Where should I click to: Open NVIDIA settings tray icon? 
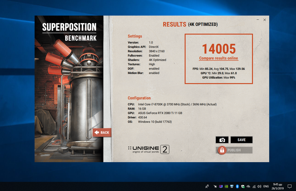pos(226,186)
